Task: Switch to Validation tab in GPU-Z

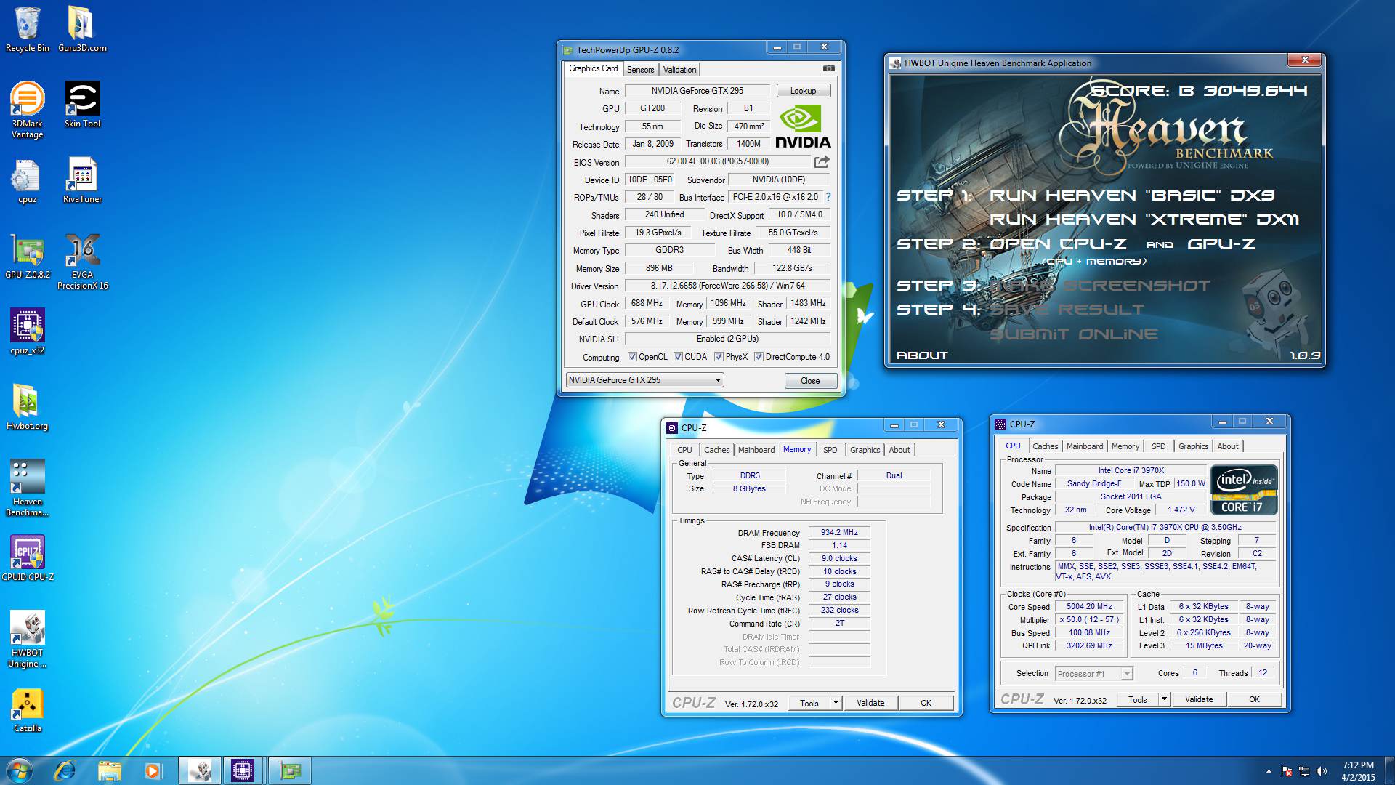Action: pos(679,70)
